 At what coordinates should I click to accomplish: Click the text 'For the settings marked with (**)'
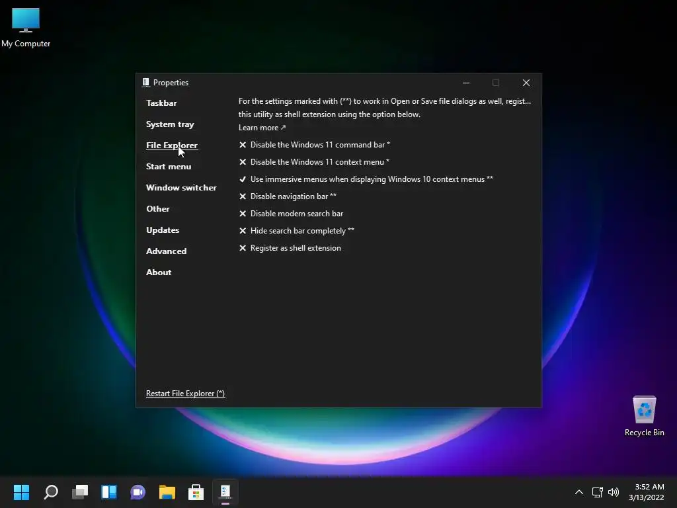[x=295, y=101]
